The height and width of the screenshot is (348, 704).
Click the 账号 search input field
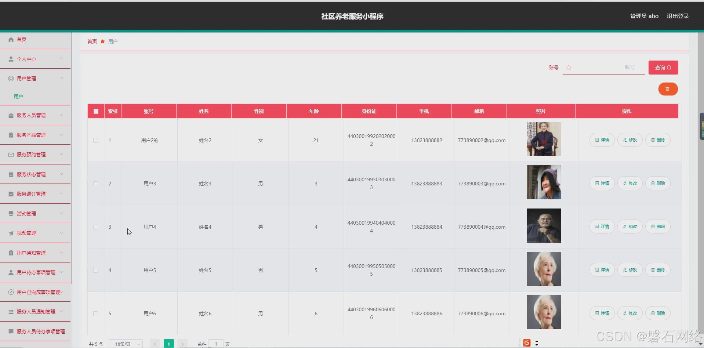(604, 68)
